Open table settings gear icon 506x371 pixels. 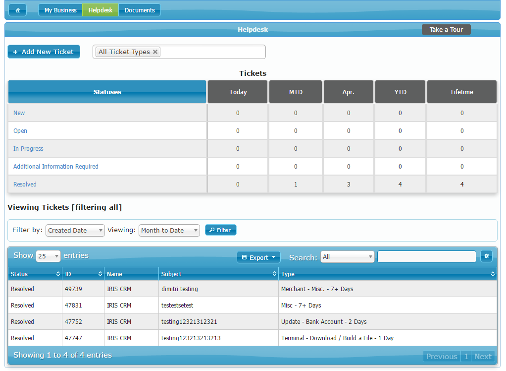tap(486, 256)
